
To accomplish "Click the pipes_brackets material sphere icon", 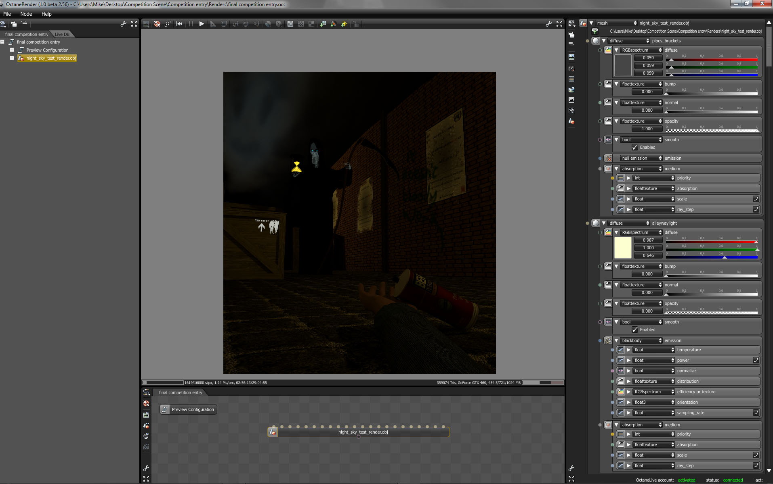I will pyautogui.click(x=596, y=41).
